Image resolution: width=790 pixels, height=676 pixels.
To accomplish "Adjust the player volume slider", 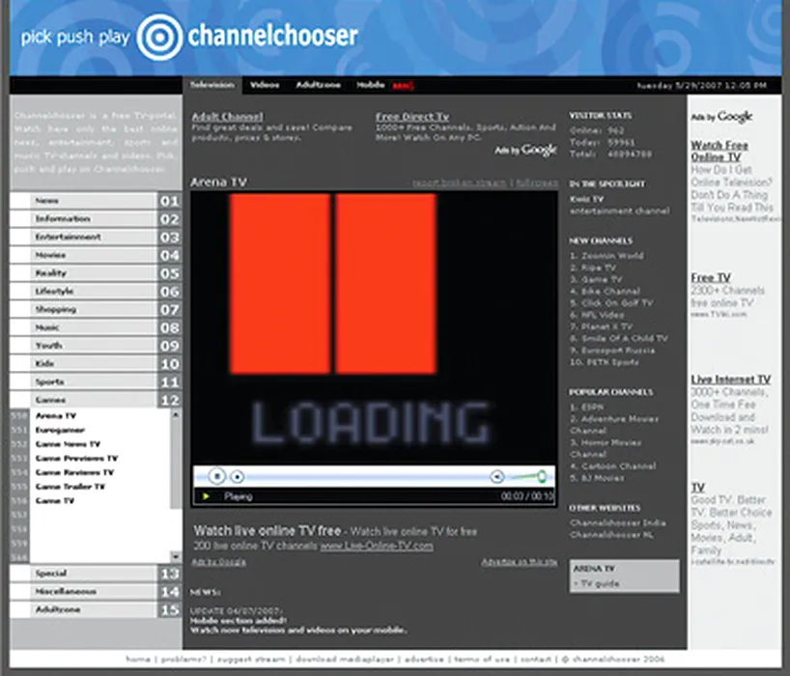I will click(x=529, y=476).
